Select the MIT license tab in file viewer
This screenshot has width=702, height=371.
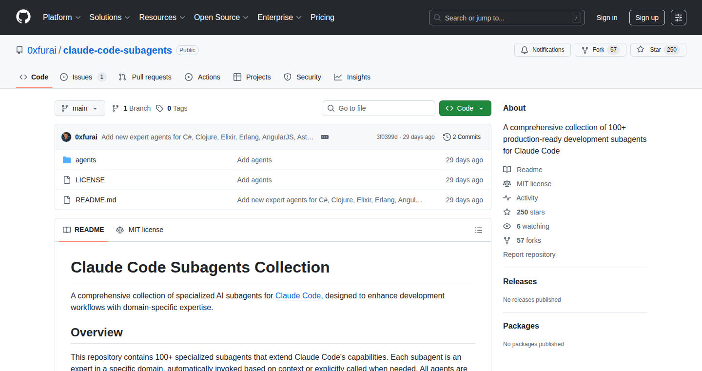click(139, 230)
